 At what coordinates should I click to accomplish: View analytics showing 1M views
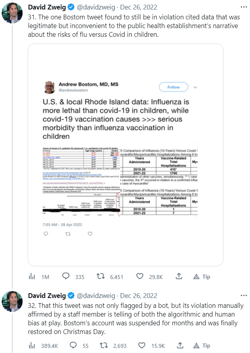tap(32, 277)
